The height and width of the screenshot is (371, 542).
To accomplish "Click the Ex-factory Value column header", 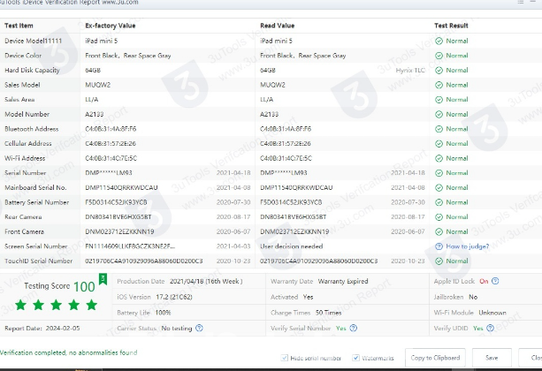I will pos(111,26).
